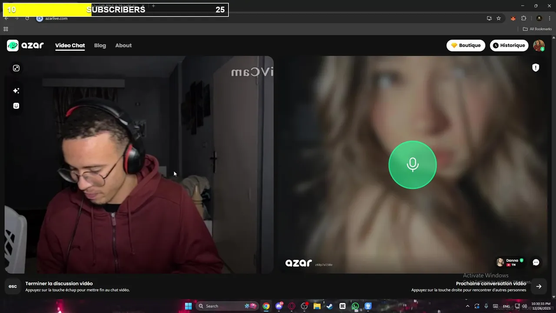Open the Video Chat tab

[x=70, y=45]
